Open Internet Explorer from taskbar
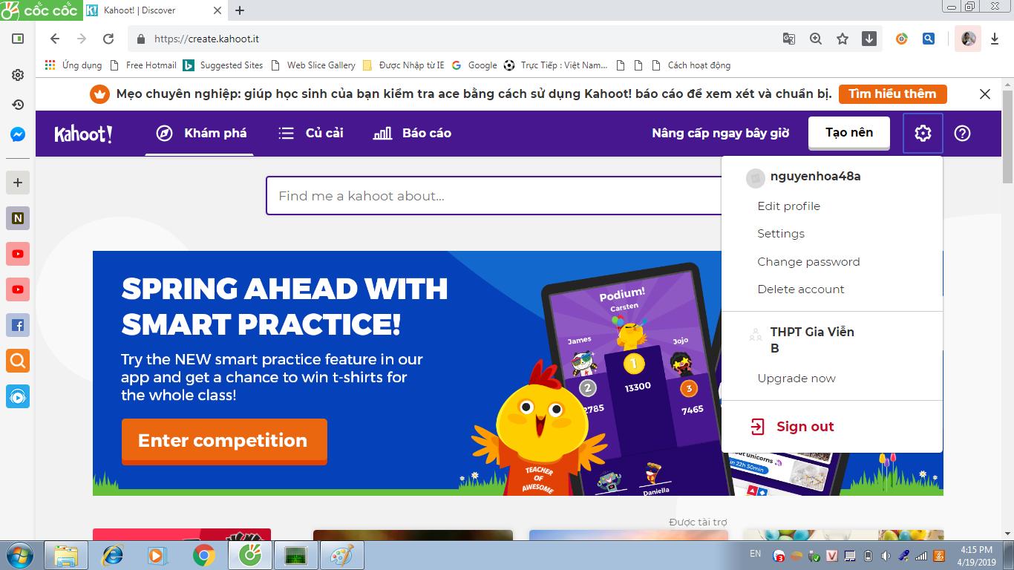1014x570 pixels. [x=113, y=555]
